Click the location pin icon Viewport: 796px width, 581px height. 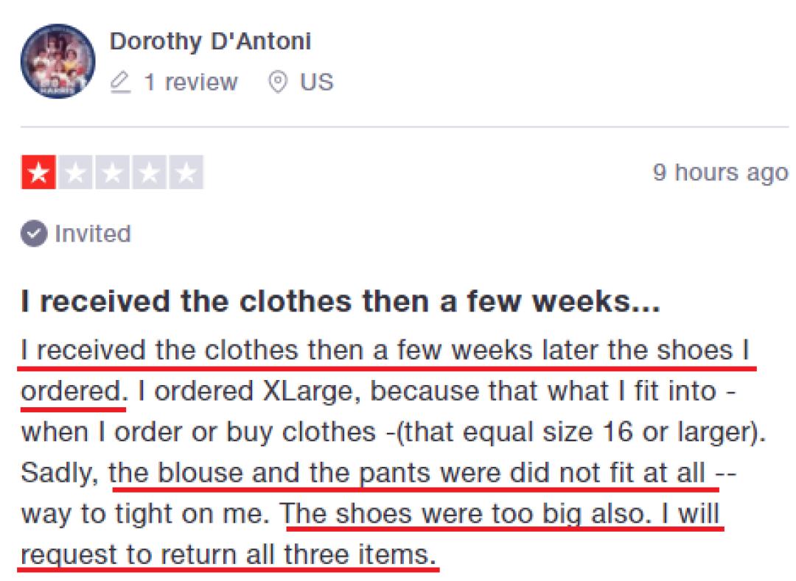(278, 82)
